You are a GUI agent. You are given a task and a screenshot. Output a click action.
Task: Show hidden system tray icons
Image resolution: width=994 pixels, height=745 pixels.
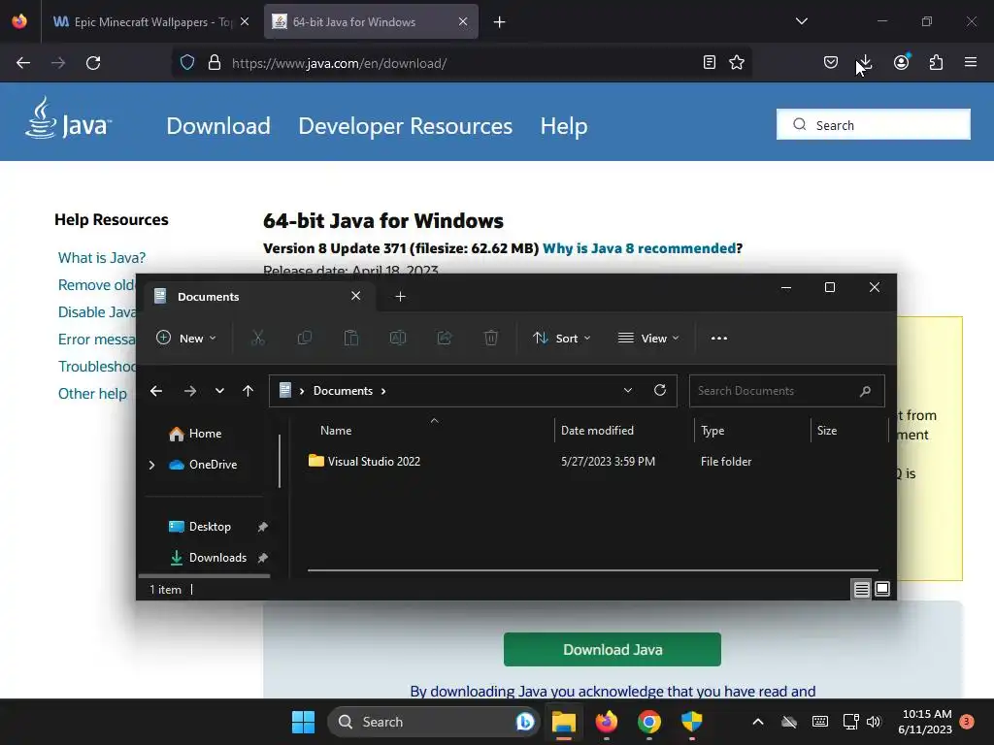tap(757, 722)
